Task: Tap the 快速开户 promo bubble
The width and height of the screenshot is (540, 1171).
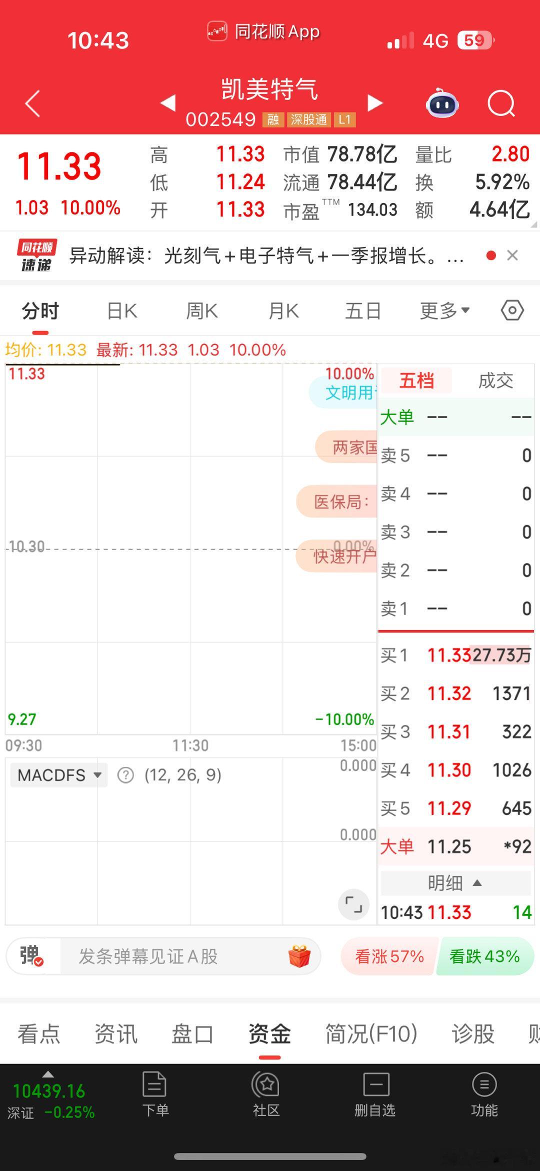Action: click(337, 556)
